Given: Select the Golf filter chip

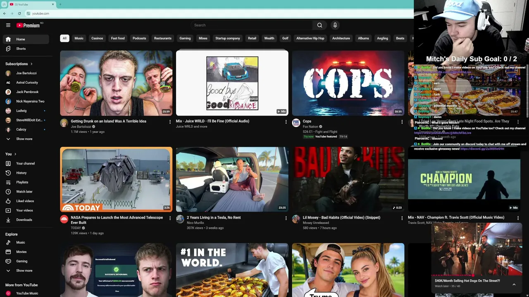Looking at the screenshot, I should (285, 38).
